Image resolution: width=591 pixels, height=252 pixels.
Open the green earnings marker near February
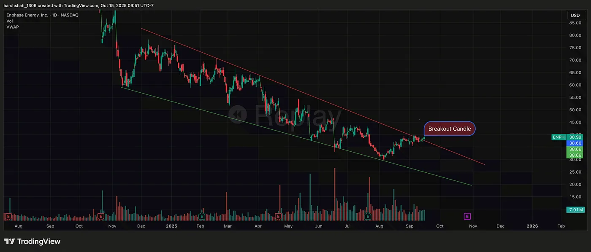202,216
